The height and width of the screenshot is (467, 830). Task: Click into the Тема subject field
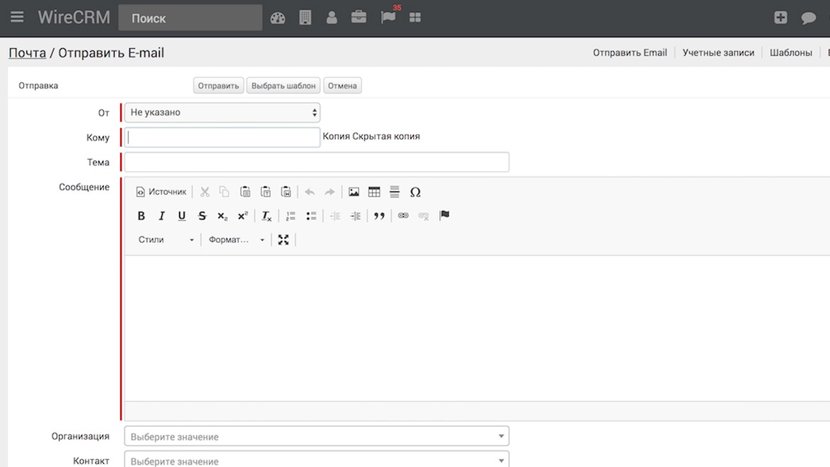[317, 162]
